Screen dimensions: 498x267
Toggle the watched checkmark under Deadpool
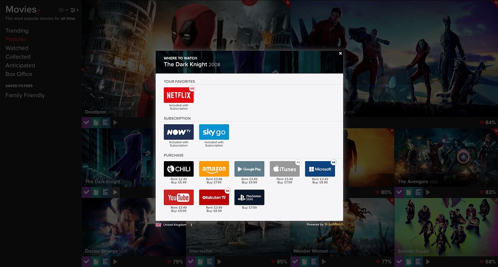pyautogui.click(x=87, y=122)
